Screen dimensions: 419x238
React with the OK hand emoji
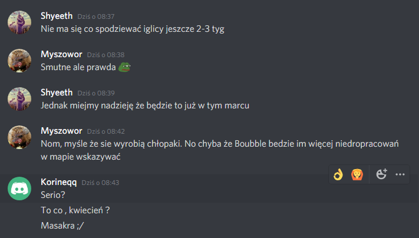(338, 174)
